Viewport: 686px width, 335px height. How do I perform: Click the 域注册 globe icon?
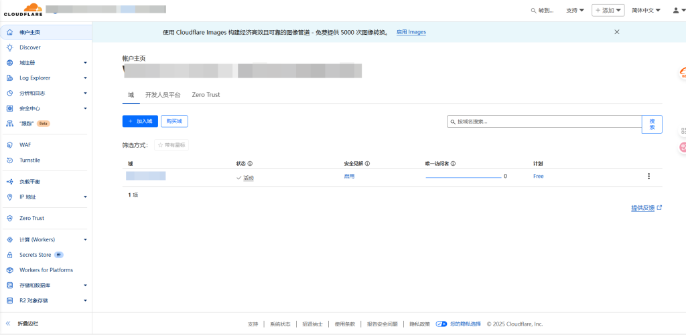[10, 63]
